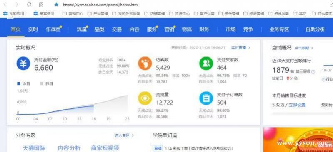Open the 客户运营 bookmark folder
This screenshot has height=152, width=333.
pyautogui.click(x=204, y=14)
